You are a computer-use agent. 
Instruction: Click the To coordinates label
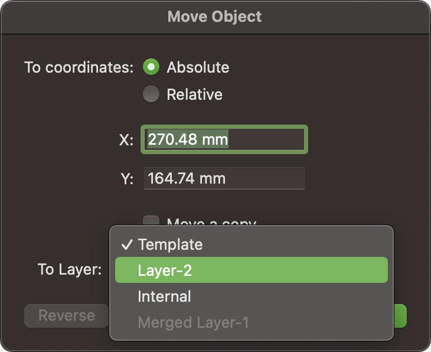tap(79, 67)
